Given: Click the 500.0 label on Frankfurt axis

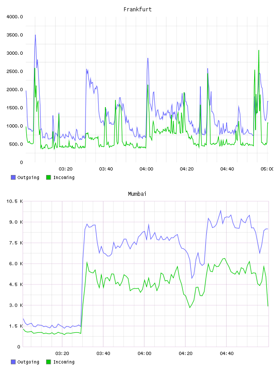Looking at the screenshot, I should point(16,144).
